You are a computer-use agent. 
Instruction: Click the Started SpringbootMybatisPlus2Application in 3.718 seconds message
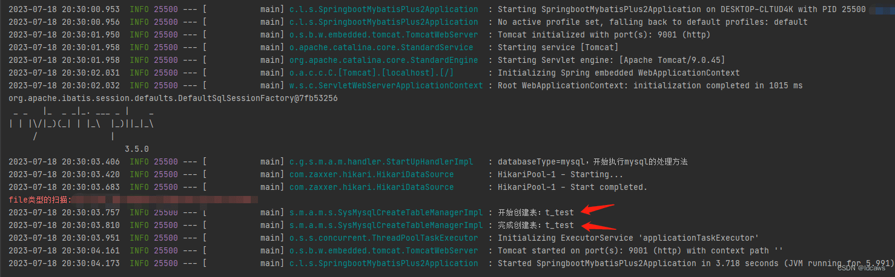[x=695, y=263]
